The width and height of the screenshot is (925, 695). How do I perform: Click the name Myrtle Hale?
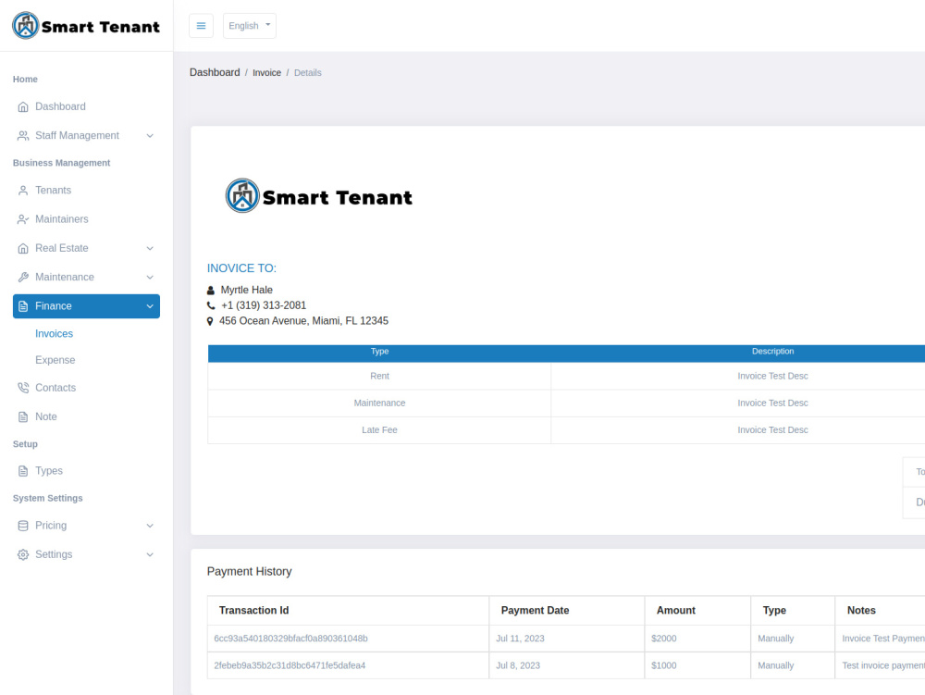[247, 291]
